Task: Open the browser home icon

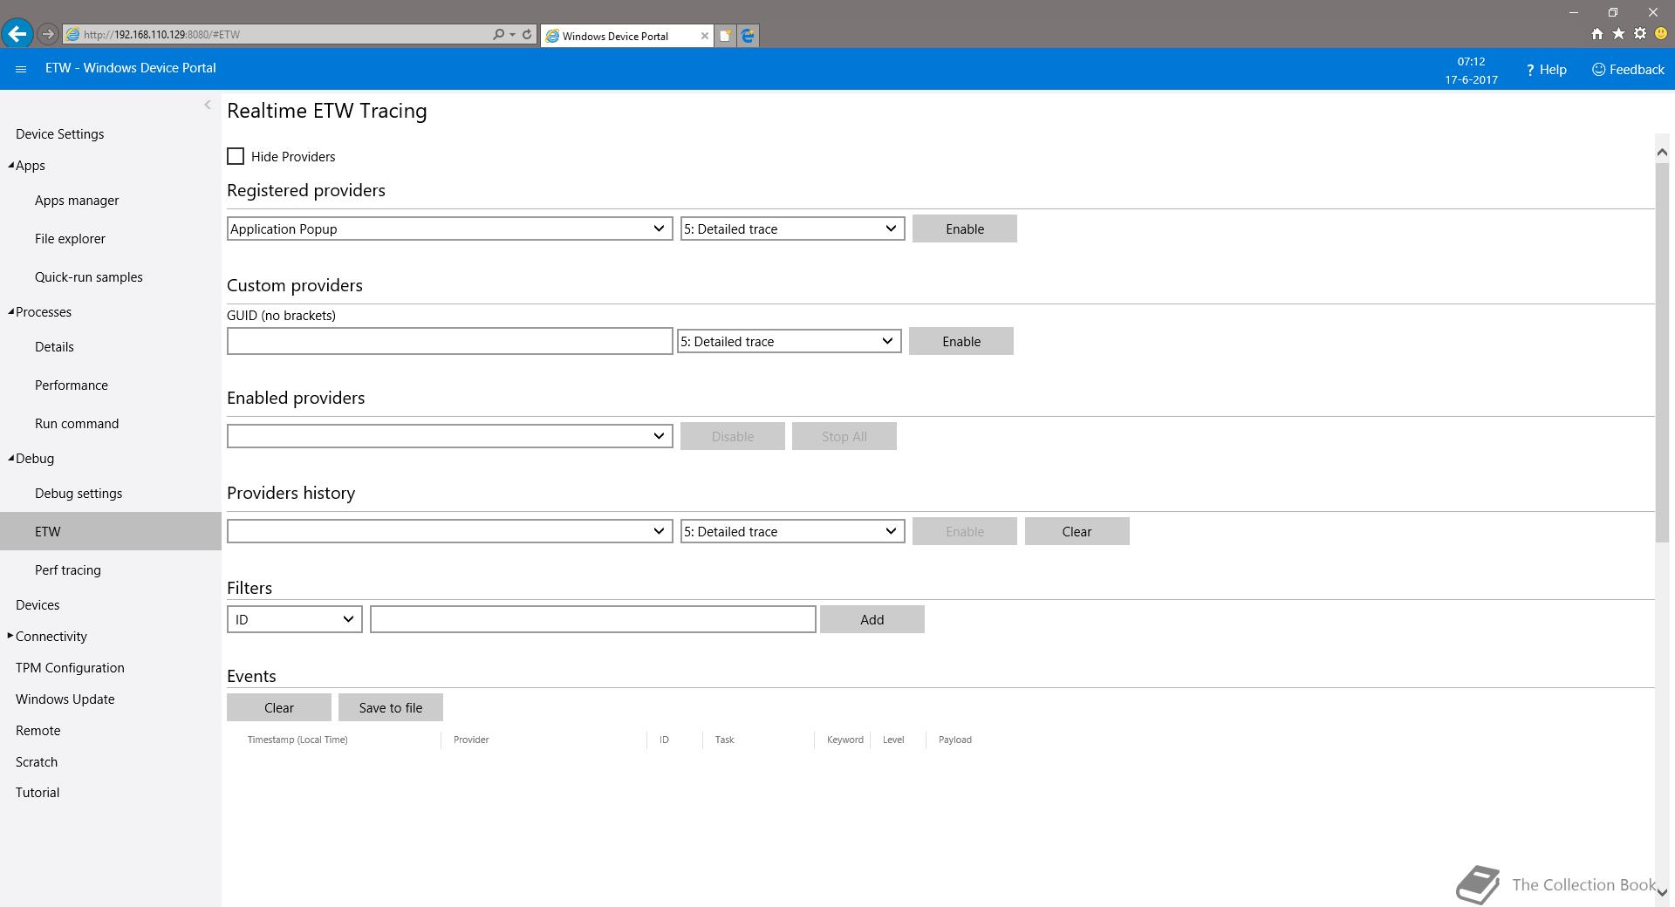Action: pyautogui.click(x=1596, y=34)
